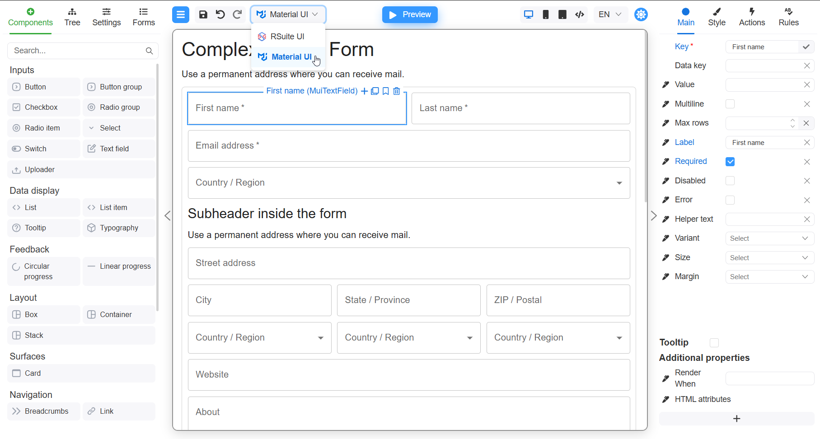The image size is (820, 439).
Task: Open the Variant dropdown
Action: point(769,238)
